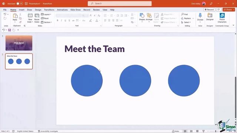Open the Reuse Slides pane

37,18
